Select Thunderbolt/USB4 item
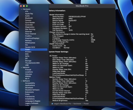 pos(32,63)
